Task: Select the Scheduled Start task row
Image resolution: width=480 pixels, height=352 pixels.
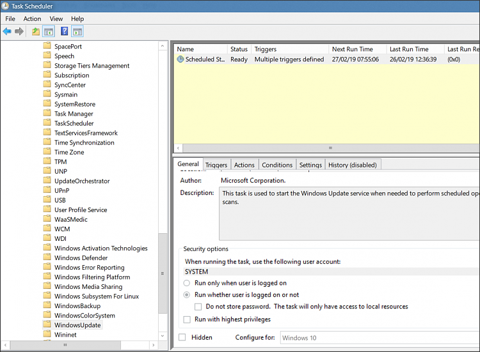Action: pos(326,59)
